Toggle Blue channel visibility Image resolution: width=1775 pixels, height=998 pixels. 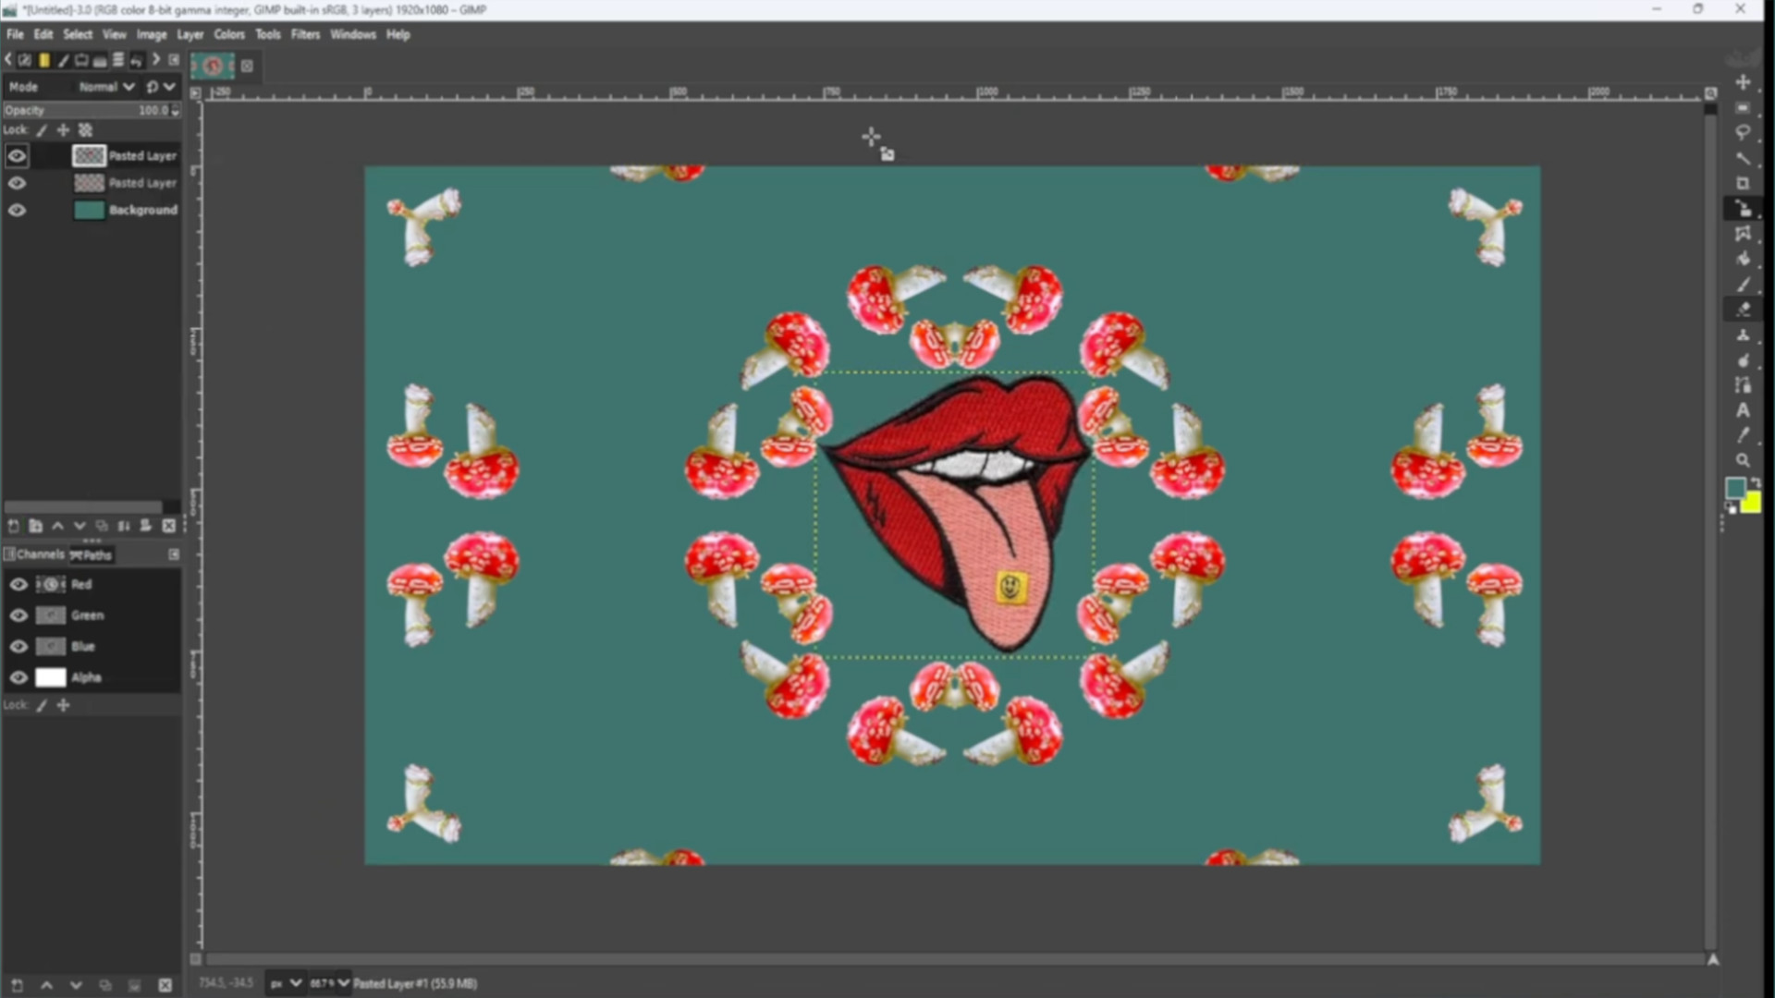pos(18,647)
